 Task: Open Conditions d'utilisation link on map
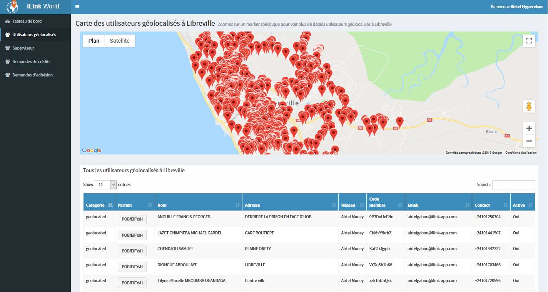point(521,153)
